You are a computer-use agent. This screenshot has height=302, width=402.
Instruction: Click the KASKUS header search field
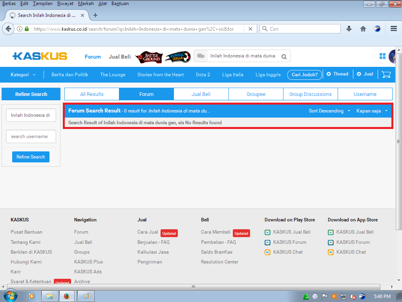[x=243, y=56]
